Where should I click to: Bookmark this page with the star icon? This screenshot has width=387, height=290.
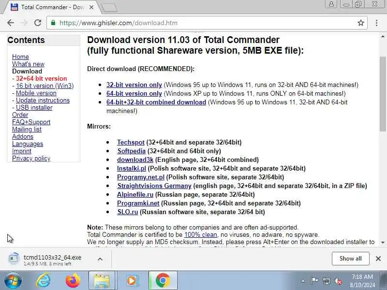pyautogui.click(x=360, y=23)
